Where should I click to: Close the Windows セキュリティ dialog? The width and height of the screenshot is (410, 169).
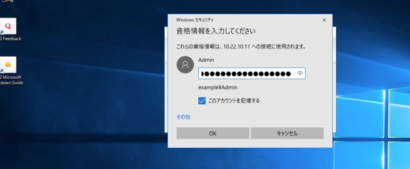click(x=324, y=20)
